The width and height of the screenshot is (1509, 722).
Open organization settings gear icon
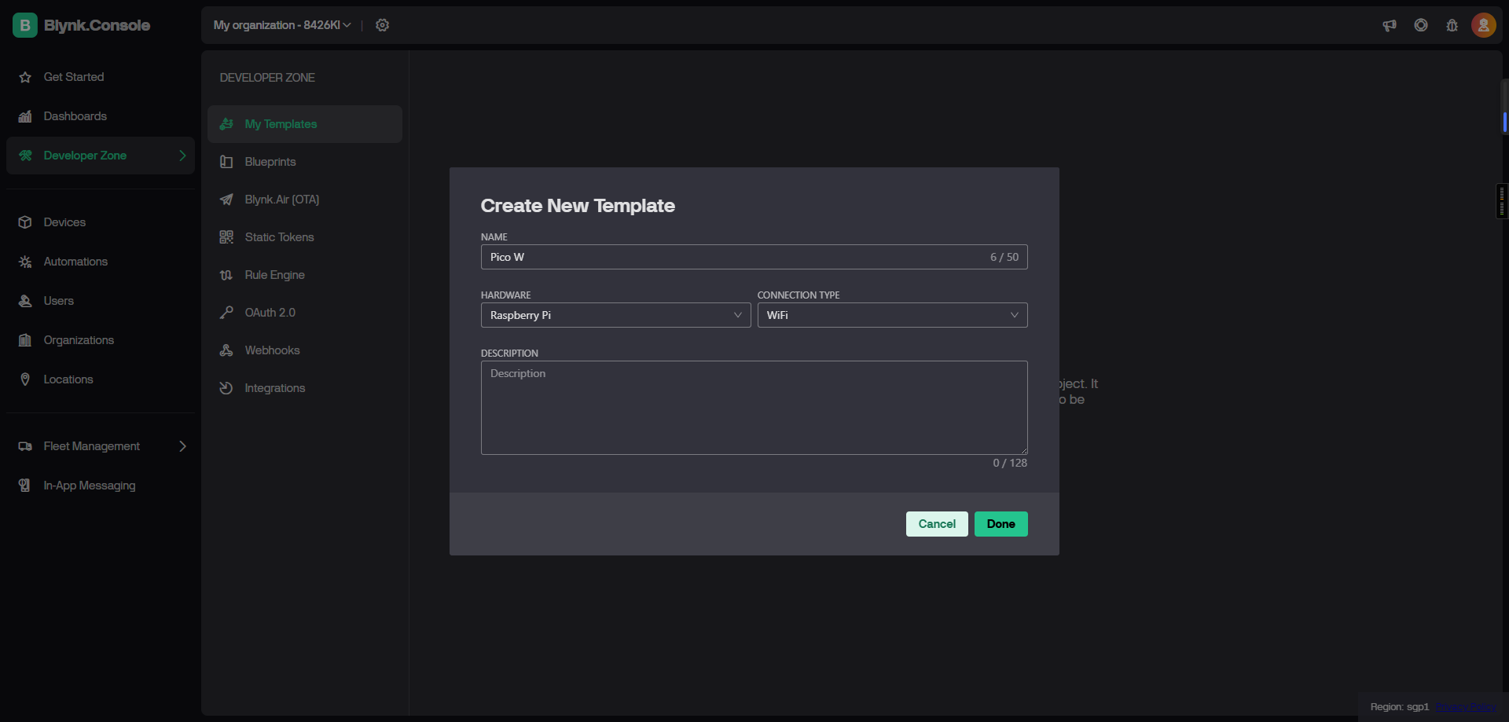[382, 25]
